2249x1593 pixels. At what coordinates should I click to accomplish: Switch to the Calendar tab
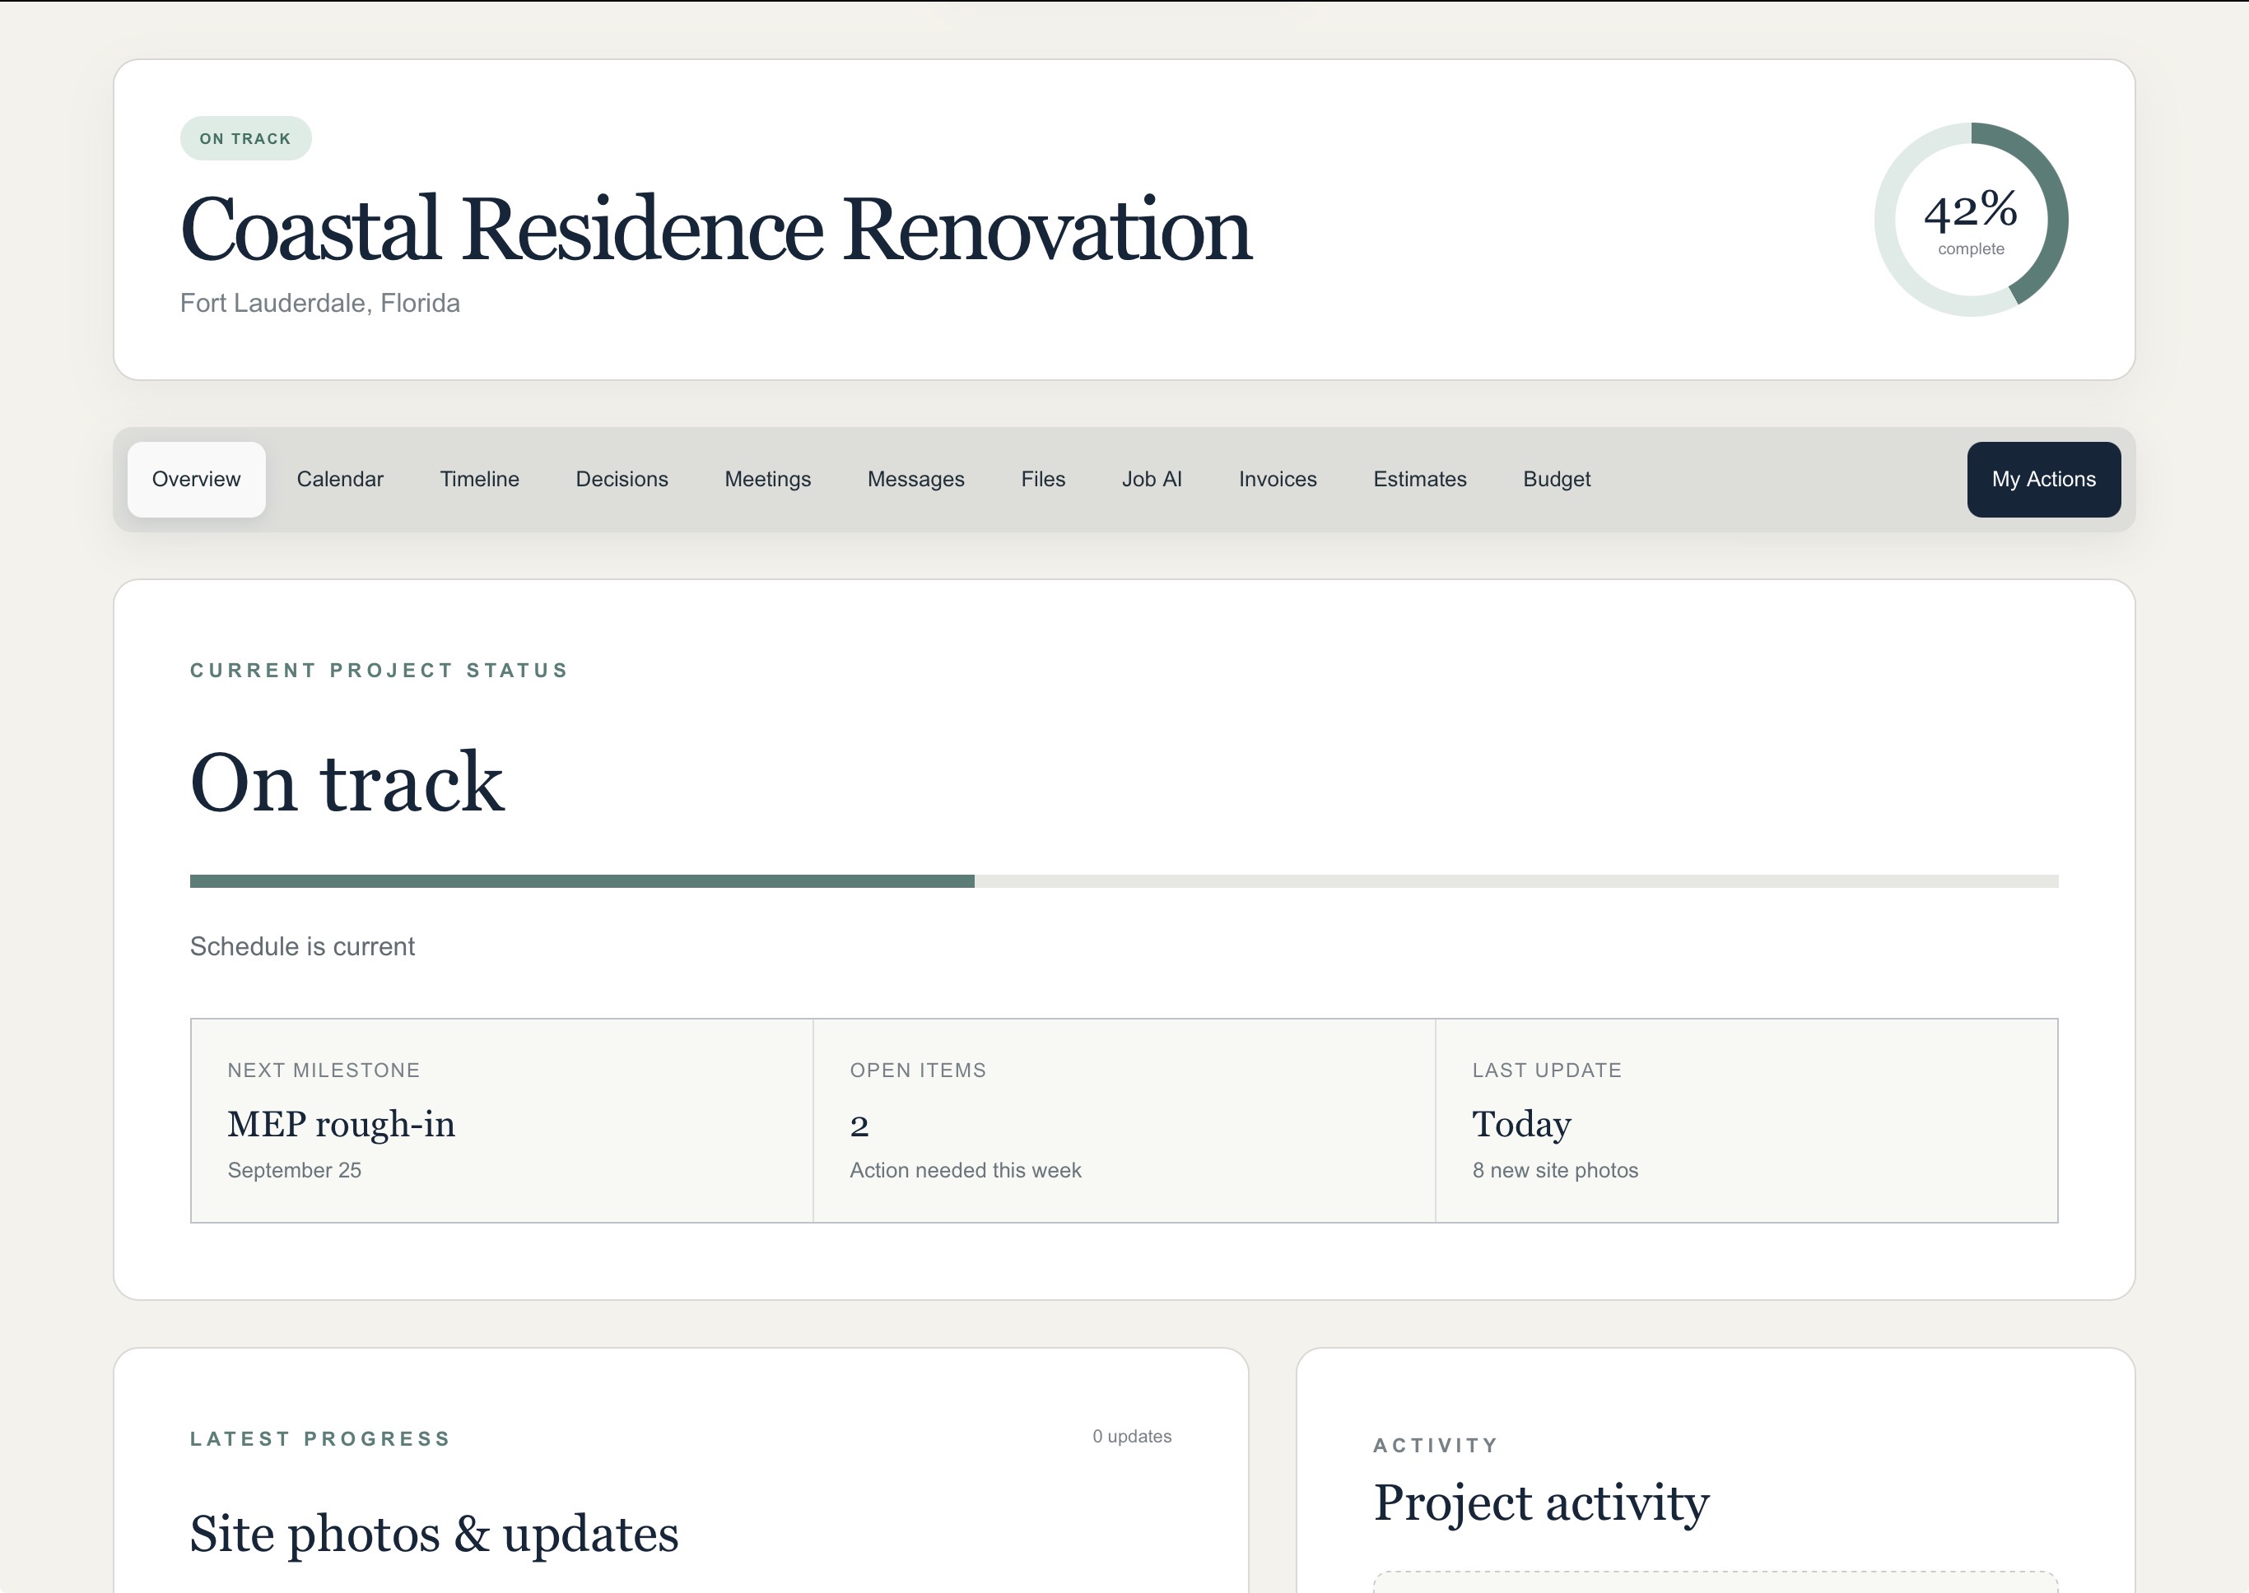(x=339, y=479)
